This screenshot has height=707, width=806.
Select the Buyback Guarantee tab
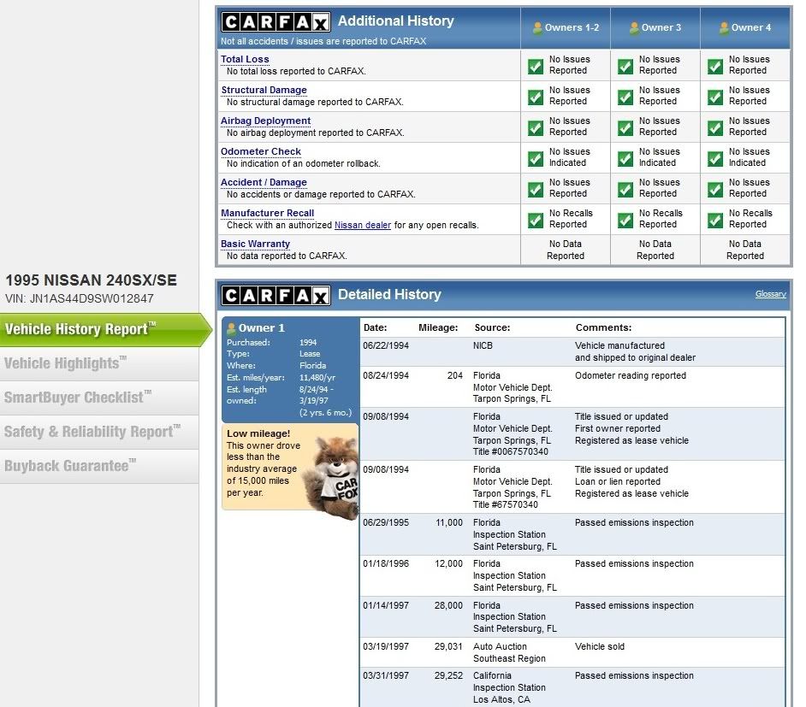coord(99,466)
